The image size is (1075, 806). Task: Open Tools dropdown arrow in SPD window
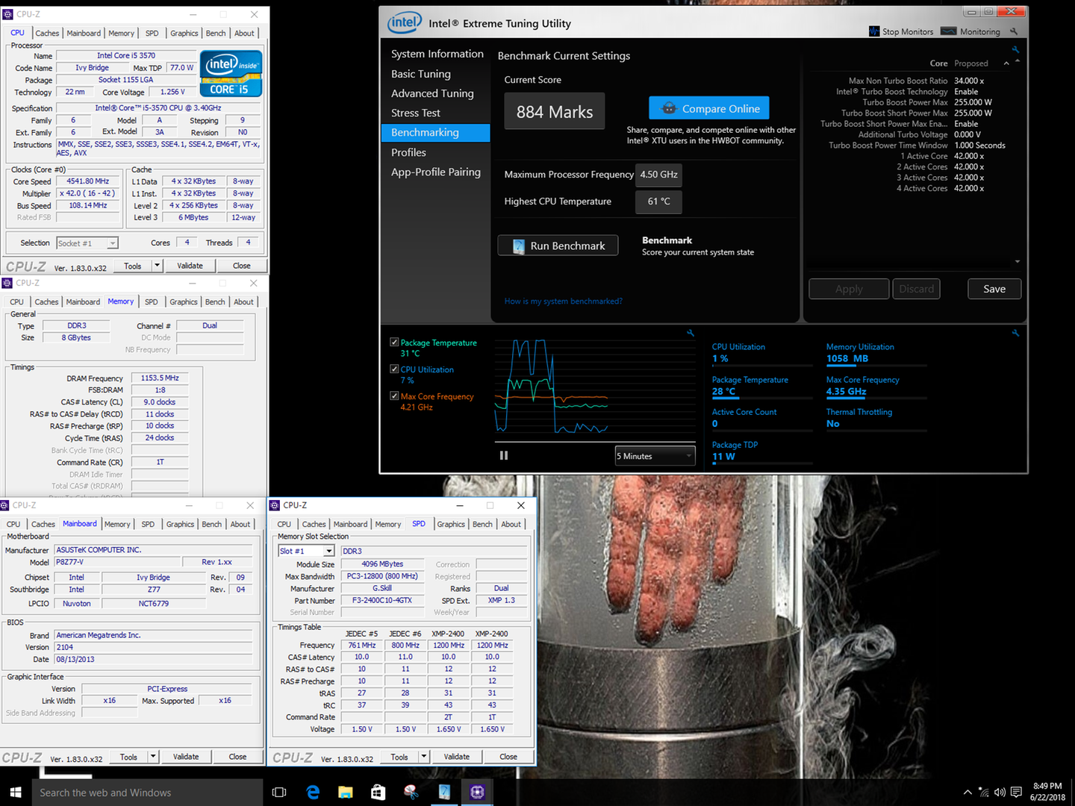424,756
